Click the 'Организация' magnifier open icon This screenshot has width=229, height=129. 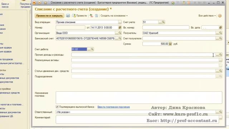click(120, 33)
